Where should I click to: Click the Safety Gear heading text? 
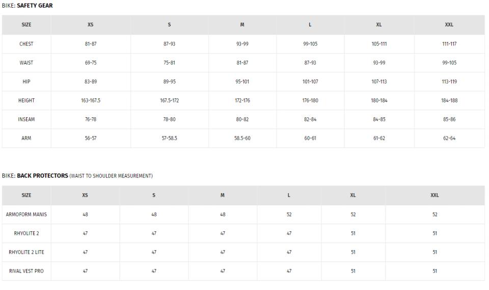pos(35,6)
